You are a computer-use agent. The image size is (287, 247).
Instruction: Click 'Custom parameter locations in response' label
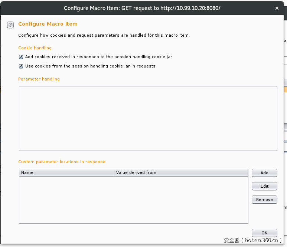click(62, 162)
